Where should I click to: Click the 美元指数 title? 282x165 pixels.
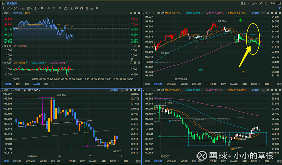tap(12, 3)
